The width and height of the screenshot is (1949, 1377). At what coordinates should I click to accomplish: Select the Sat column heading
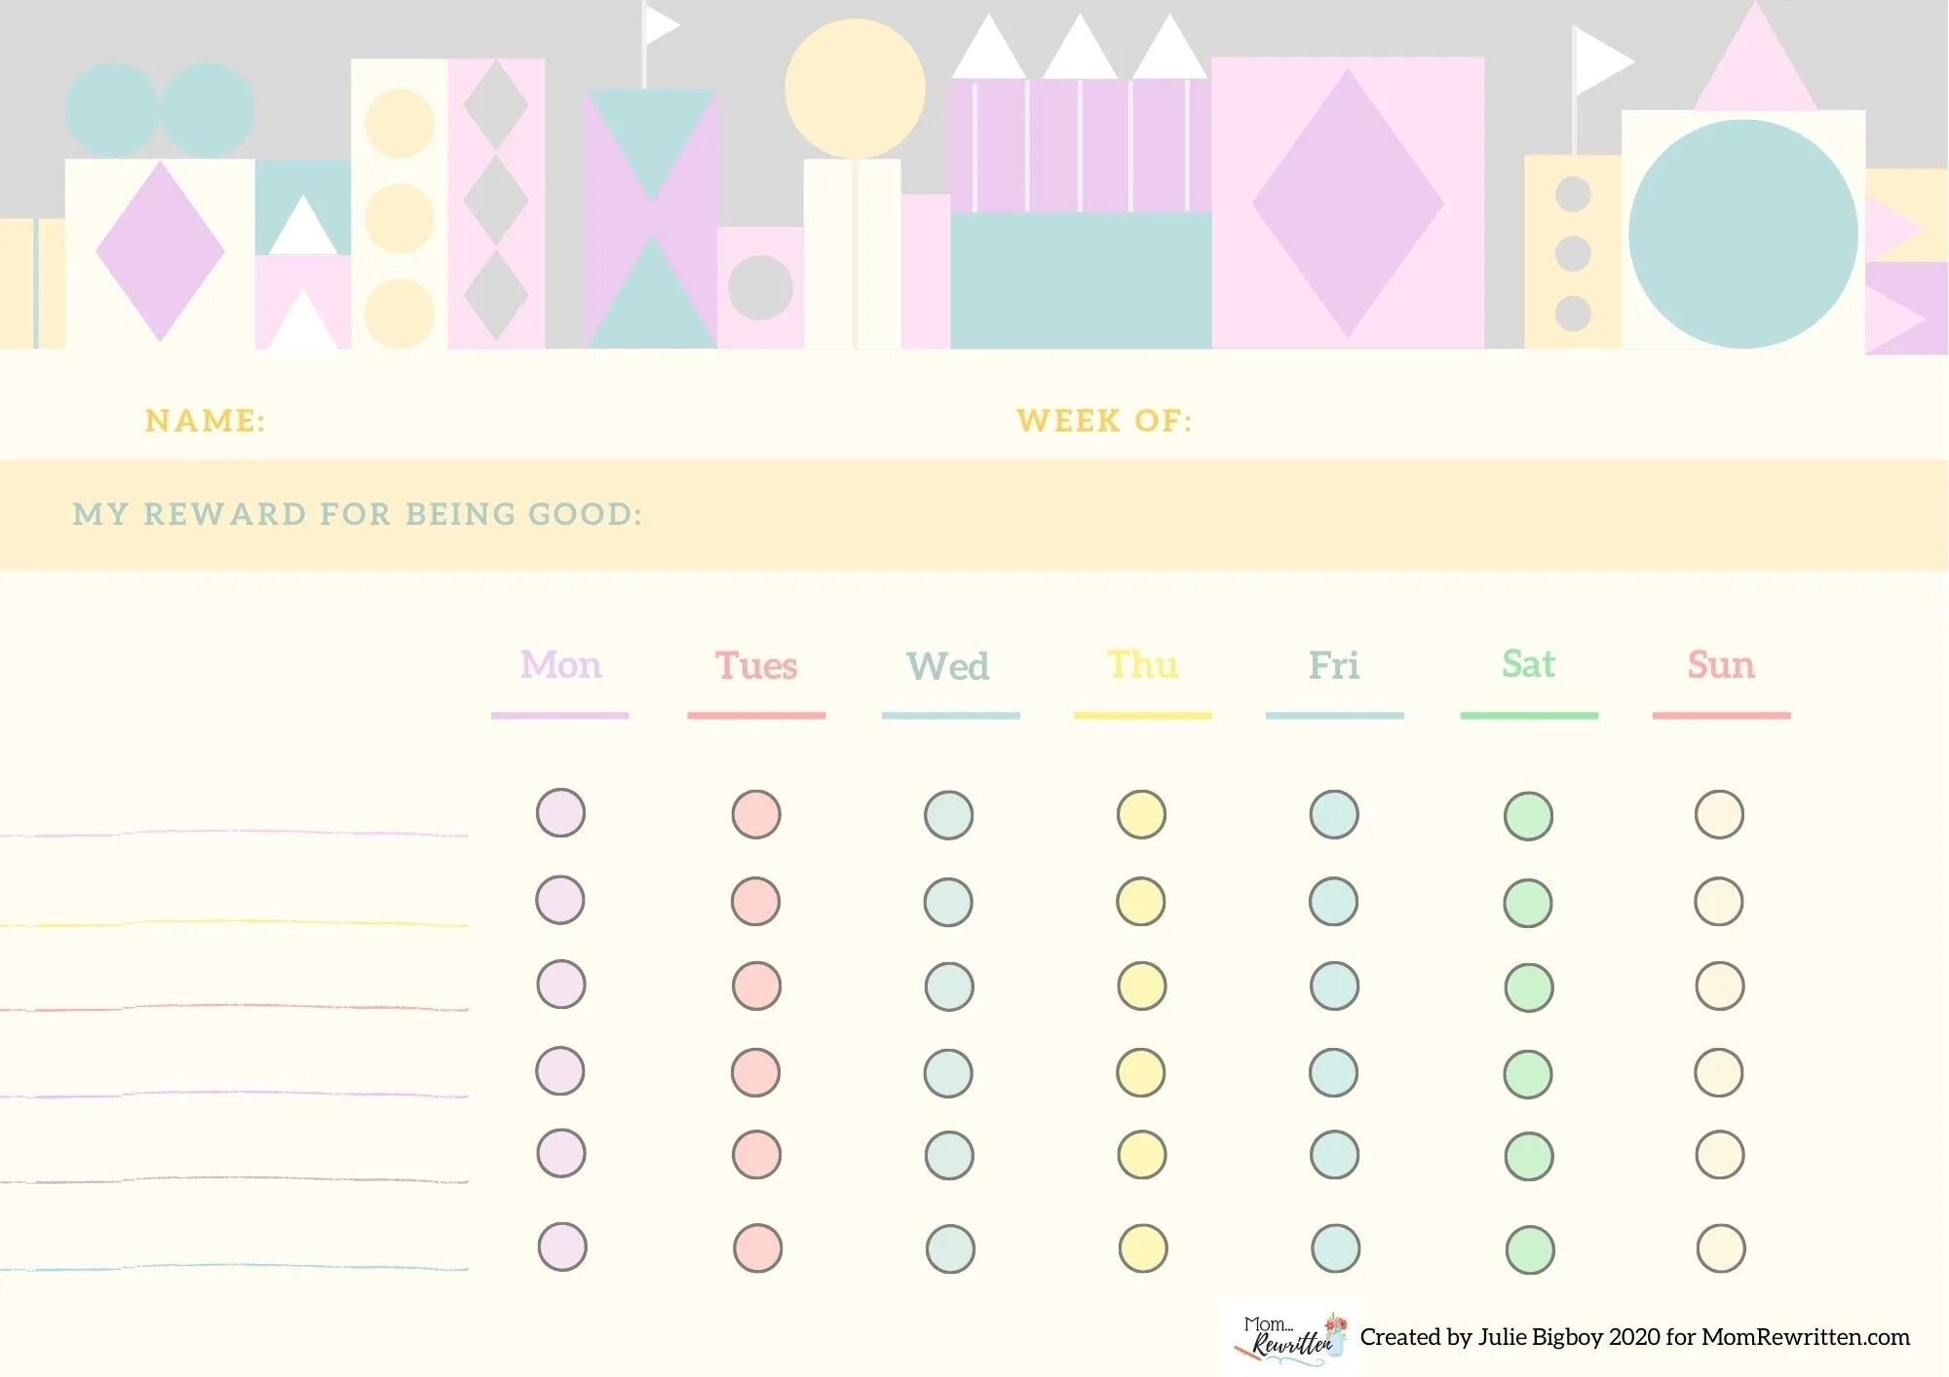click(1528, 664)
